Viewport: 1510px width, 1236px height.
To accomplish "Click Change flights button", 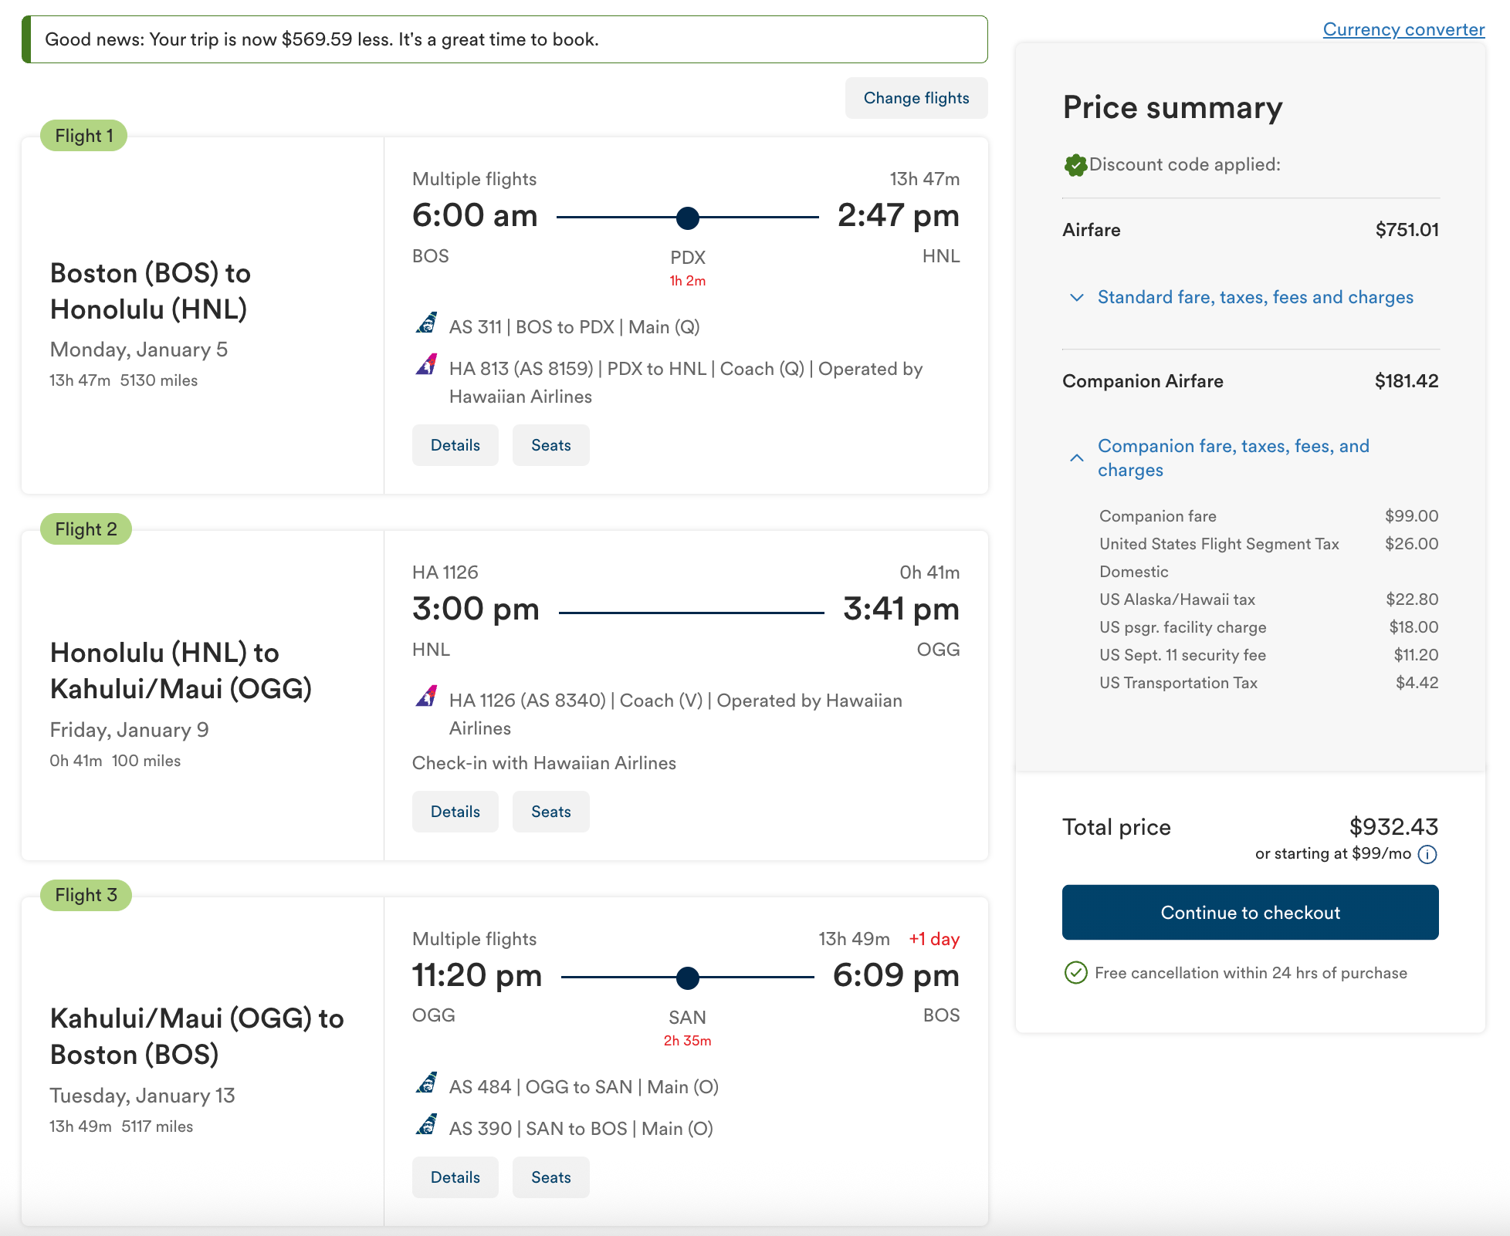I will pyautogui.click(x=916, y=98).
